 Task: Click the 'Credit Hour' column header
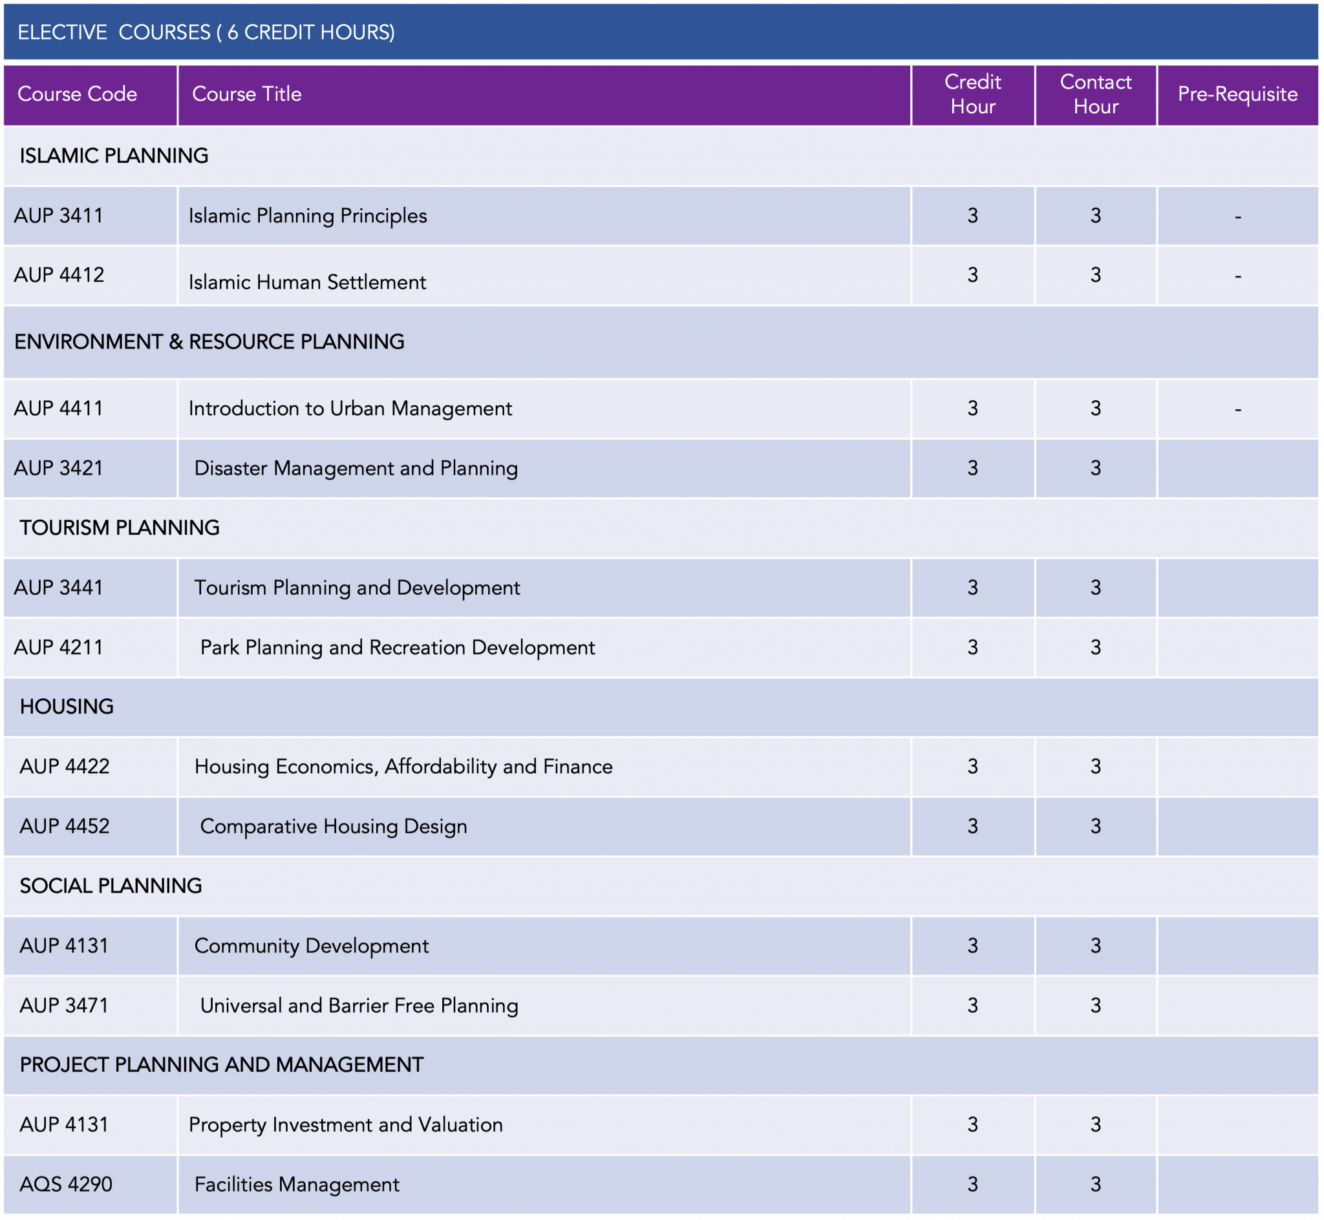point(972,94)
